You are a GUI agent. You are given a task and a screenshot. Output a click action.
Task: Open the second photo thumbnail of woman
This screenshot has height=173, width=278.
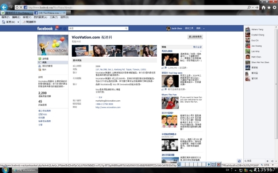coord(97,51)
